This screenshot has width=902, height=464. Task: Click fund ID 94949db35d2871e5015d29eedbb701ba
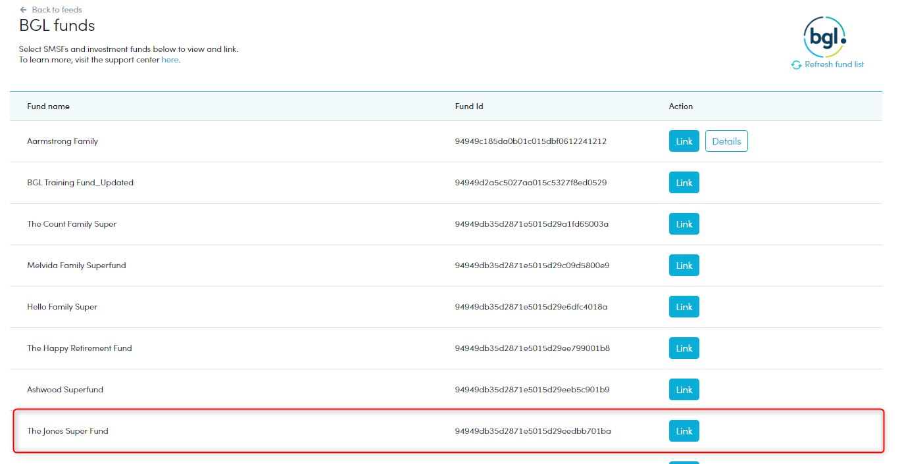pos(533,431)
